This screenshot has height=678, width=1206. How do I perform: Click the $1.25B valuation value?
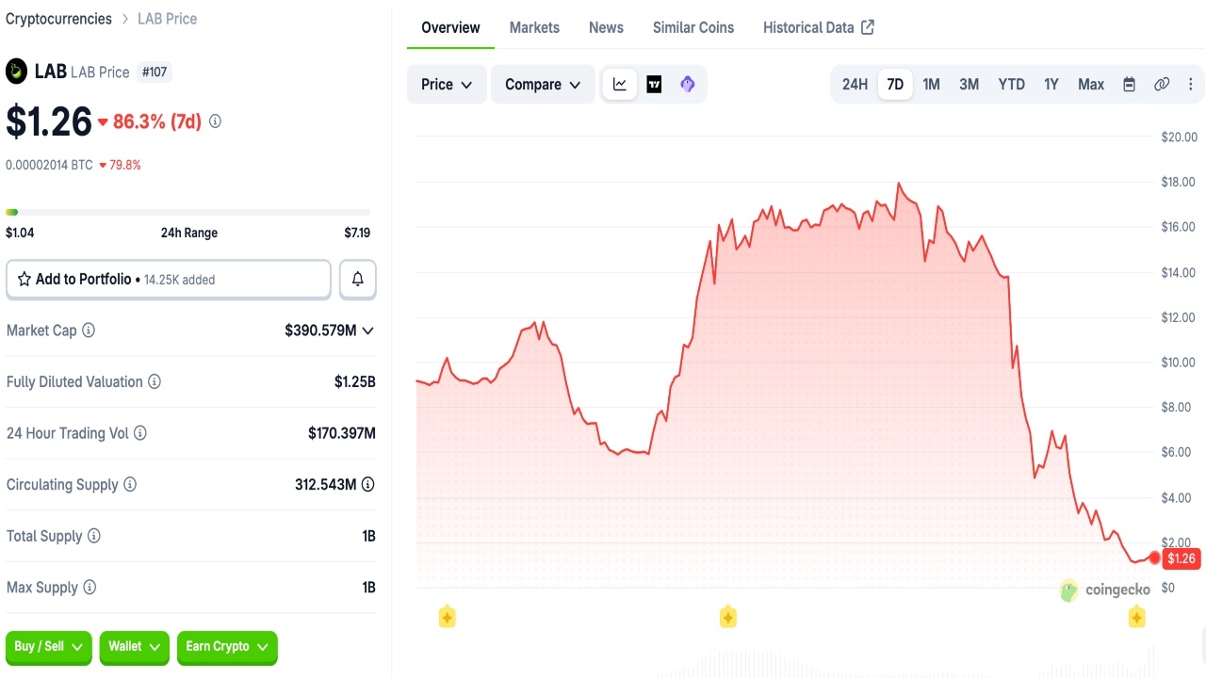(x=355, y=382)
